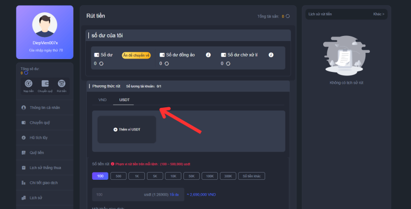Image resolution: width=411 pixels, height=209 pixels.
Task: Click the Lịch sử thắng thua icon
Action: coord(24,167)
